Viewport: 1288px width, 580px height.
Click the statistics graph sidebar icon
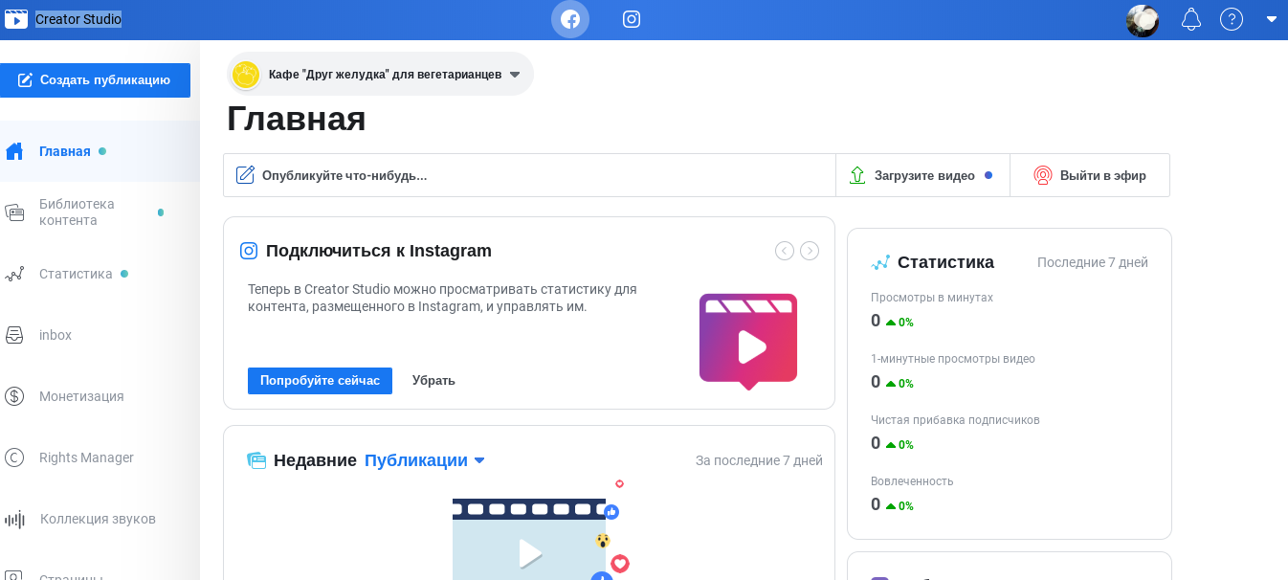pyautogui.click(x=14, y=274)
